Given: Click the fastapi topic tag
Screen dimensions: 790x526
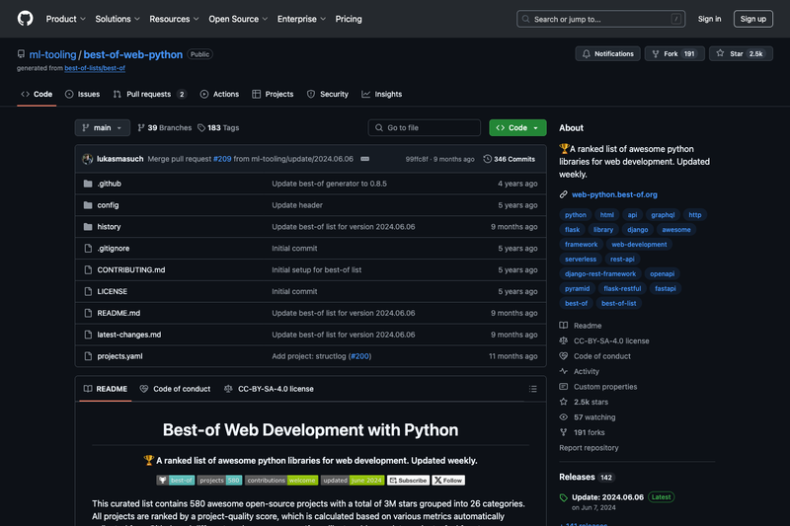Looking at the screenshot, I should point(665,288).
